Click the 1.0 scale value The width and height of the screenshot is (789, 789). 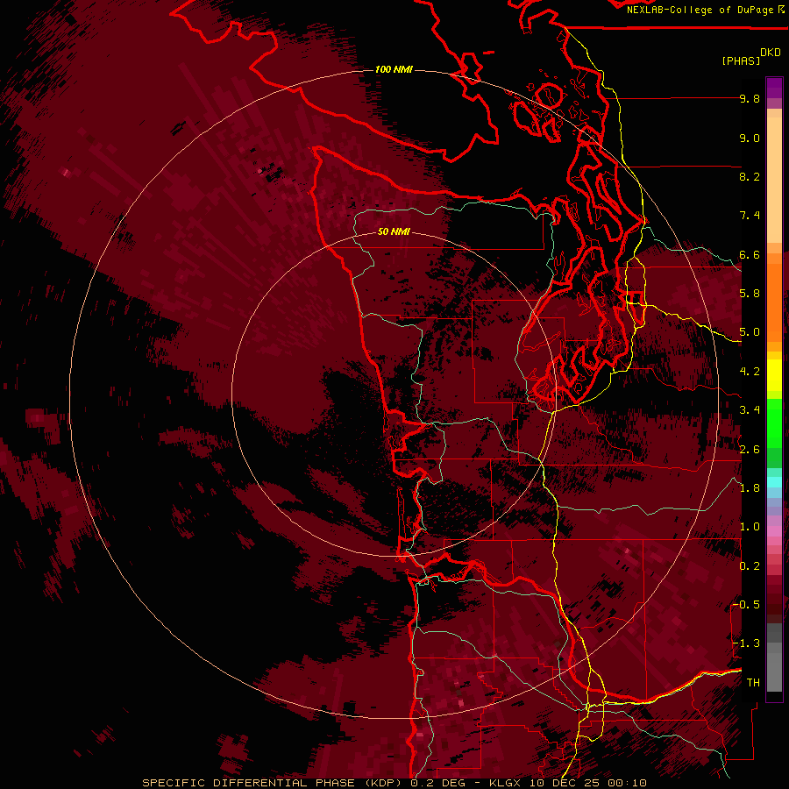(x=750, y=527)
